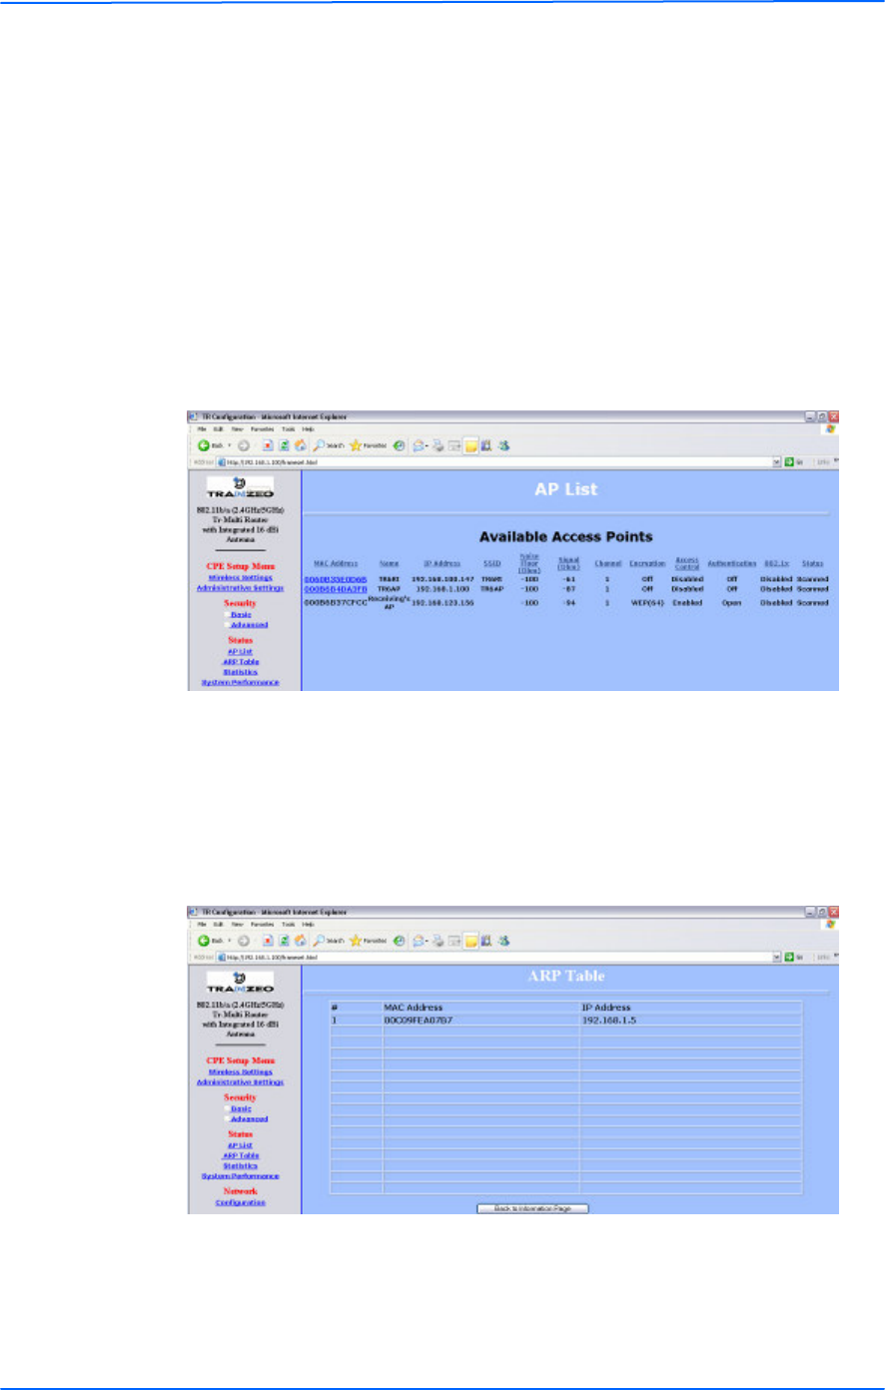Open History icon in ARP Table window
The width and height of the screenshot is (886, 1390).
[x=399, y=941]
